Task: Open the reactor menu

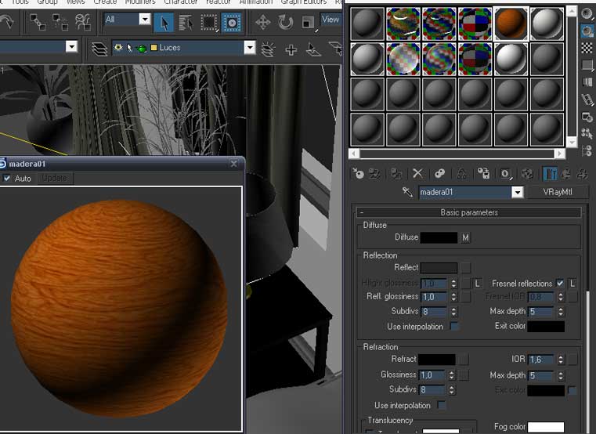Action: tap(219, 2)
